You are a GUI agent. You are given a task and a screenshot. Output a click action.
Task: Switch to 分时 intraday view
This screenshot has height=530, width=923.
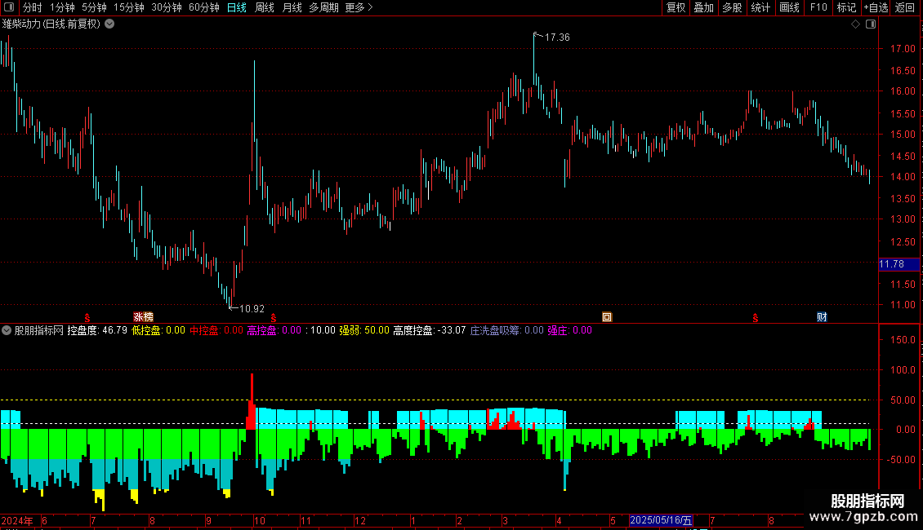click(33, 7)
